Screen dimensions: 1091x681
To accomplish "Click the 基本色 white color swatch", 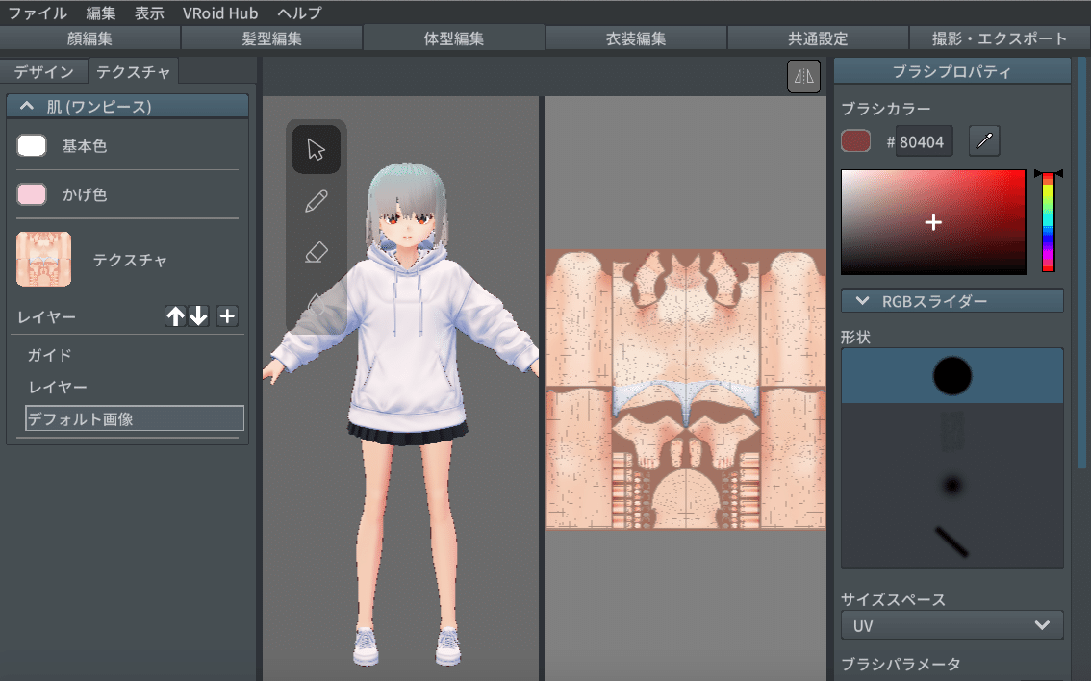I will pos(32,145).
